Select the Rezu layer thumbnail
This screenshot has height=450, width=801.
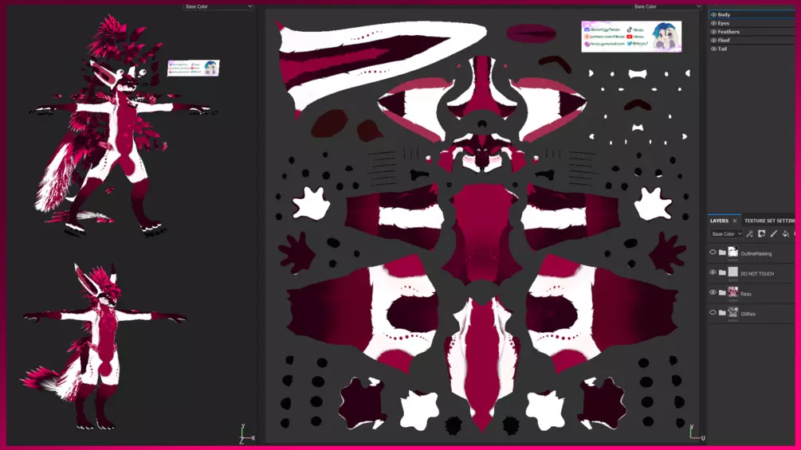733,292
